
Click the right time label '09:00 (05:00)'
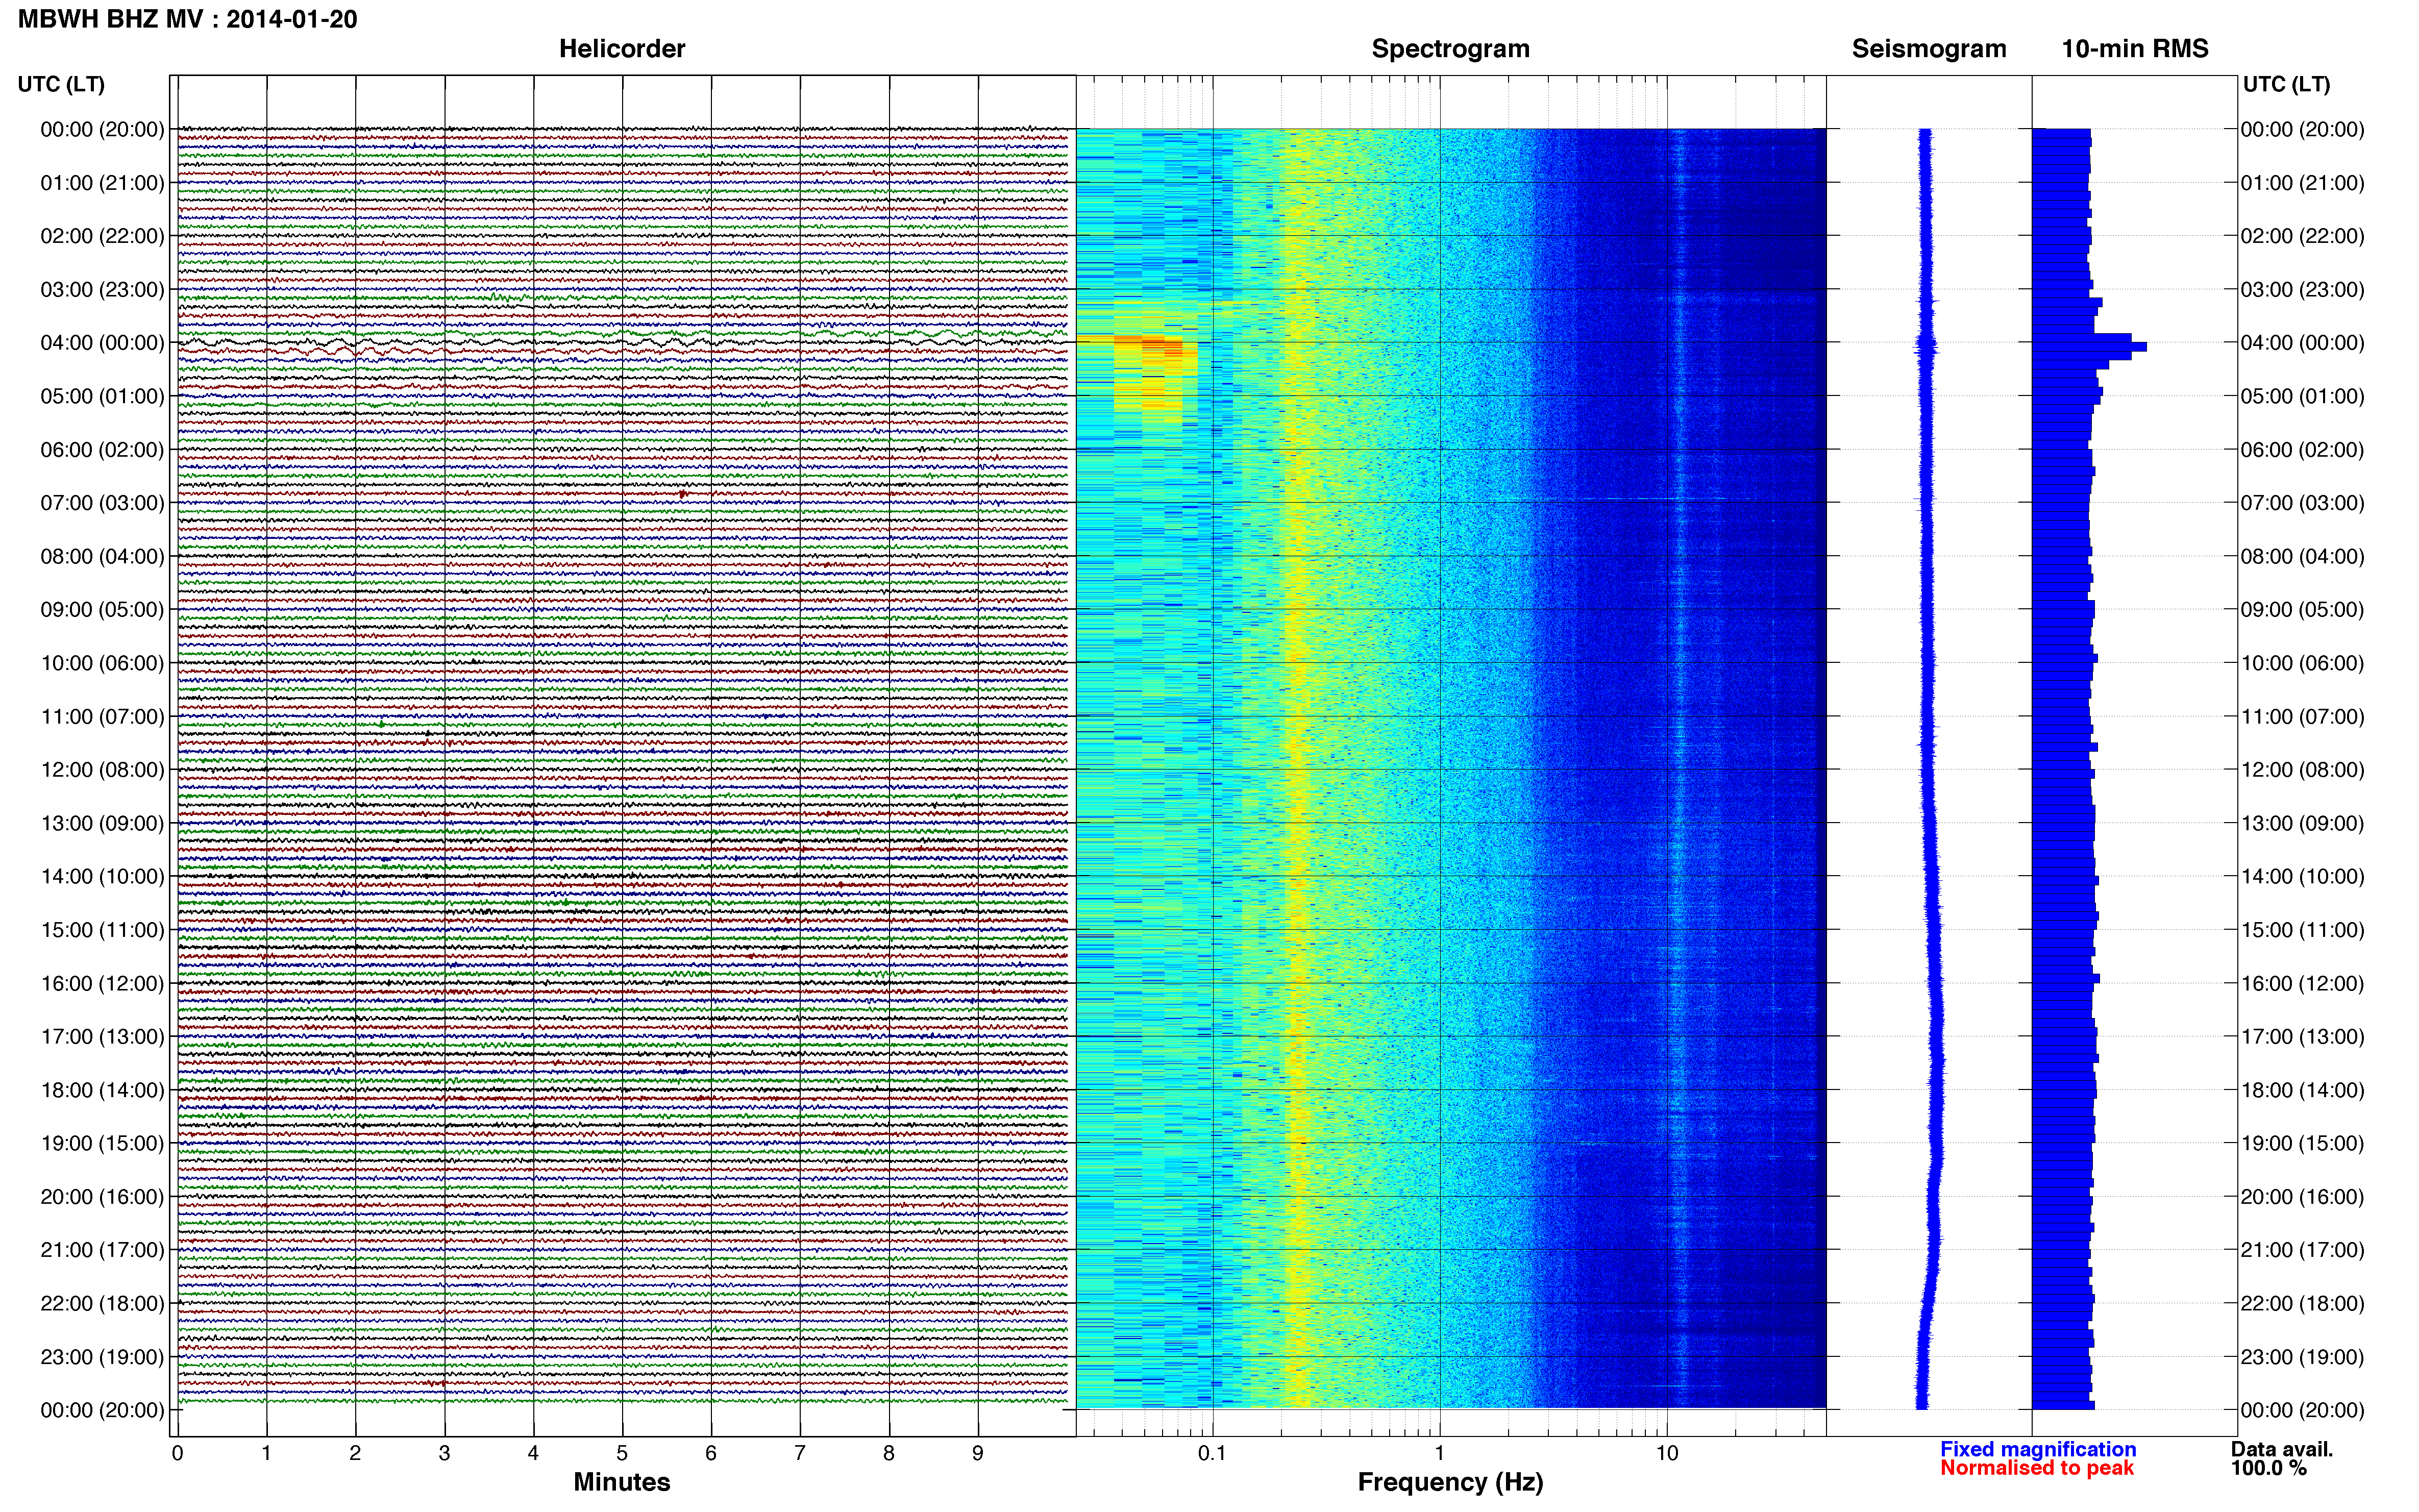coord(2302,610)
